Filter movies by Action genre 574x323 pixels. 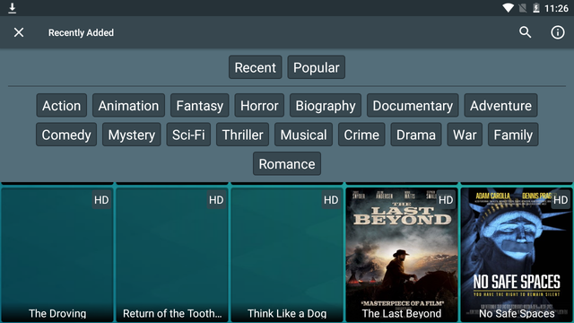[x=62, y=106]
